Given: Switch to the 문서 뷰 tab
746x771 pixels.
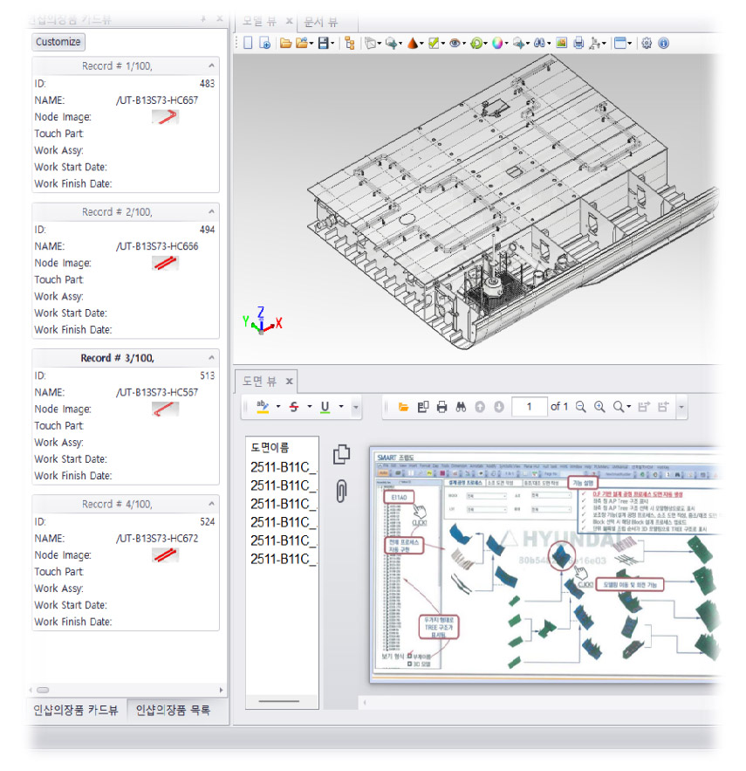Looking at the screenshot, I should (320, 22).
